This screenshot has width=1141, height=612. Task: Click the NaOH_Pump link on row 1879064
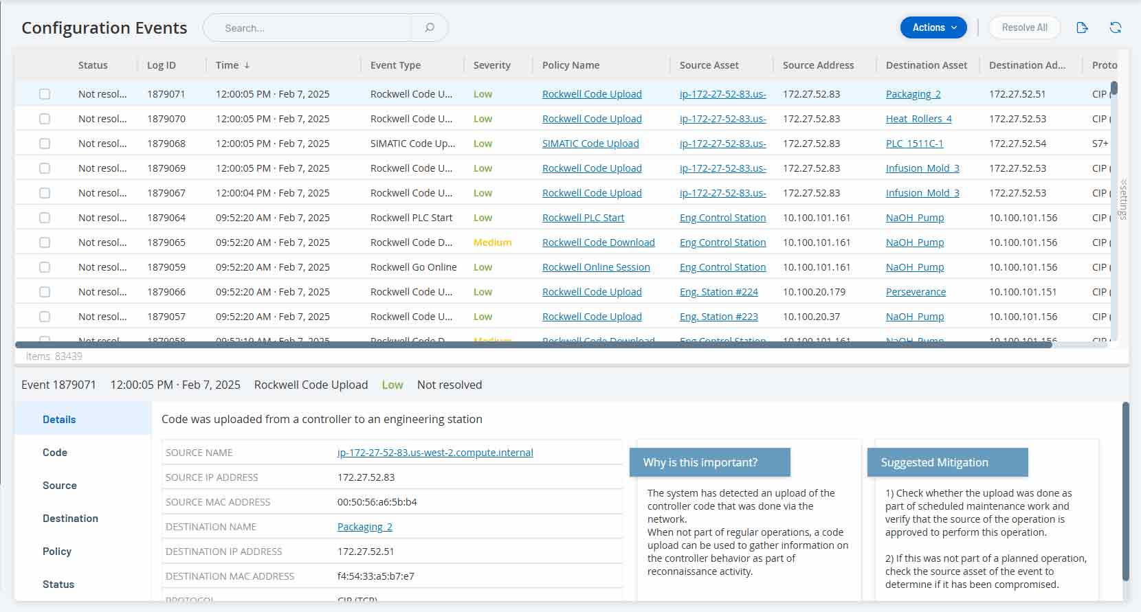[x=915, y=218]
